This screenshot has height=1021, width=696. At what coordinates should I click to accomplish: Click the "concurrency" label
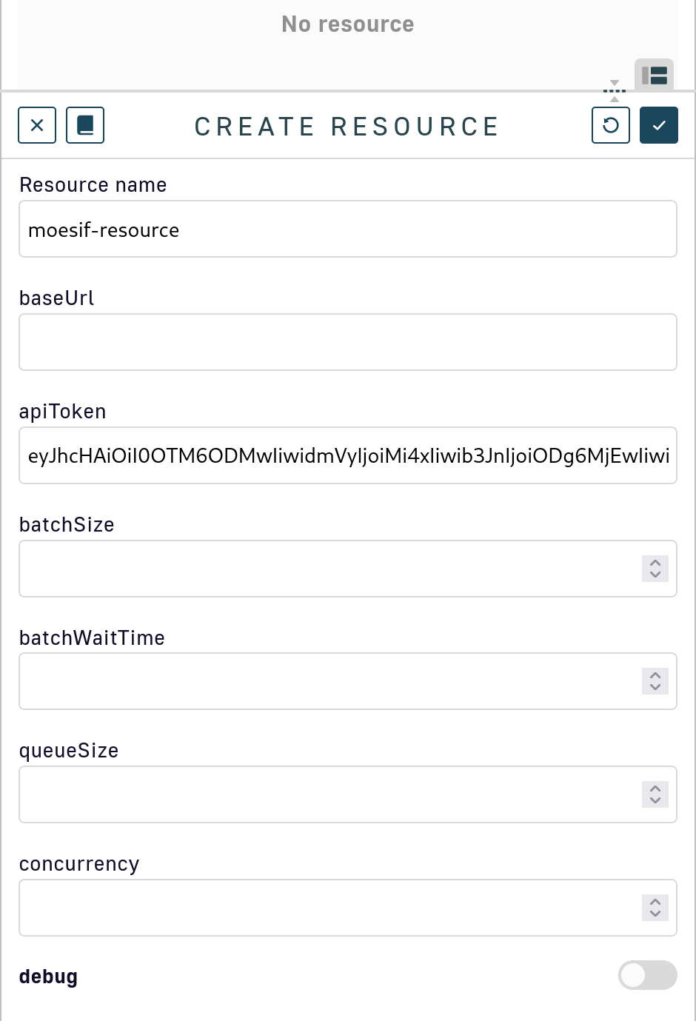(79, 865)
